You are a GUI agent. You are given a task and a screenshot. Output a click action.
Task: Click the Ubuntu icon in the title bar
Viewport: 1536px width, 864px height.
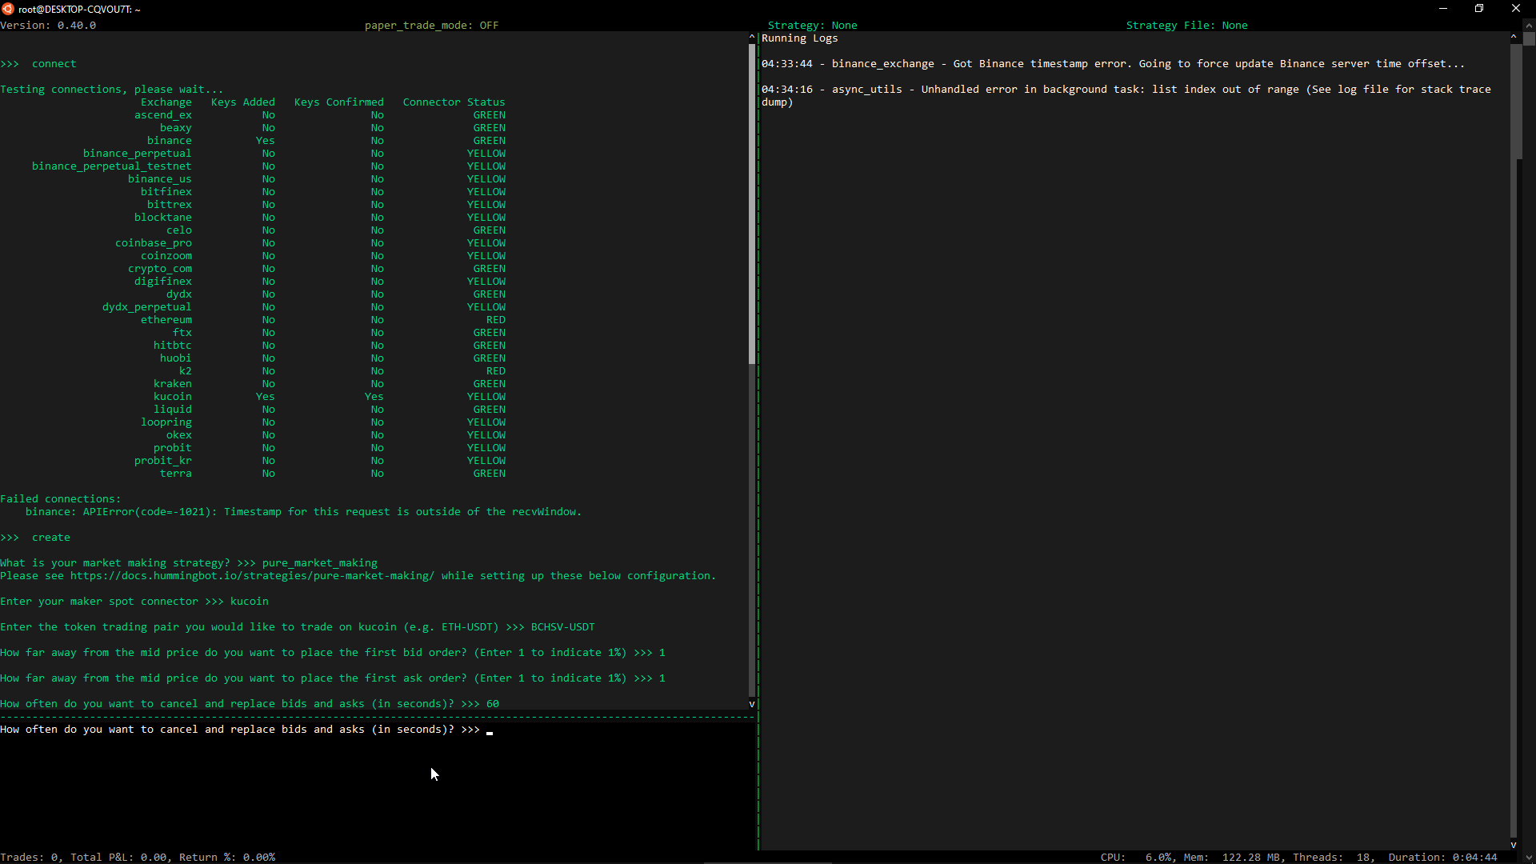coord(8,9)
